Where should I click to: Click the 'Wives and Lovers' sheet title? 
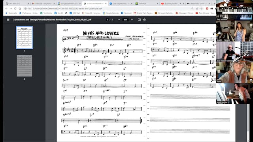pyautogui.click(x=101, y=33)
